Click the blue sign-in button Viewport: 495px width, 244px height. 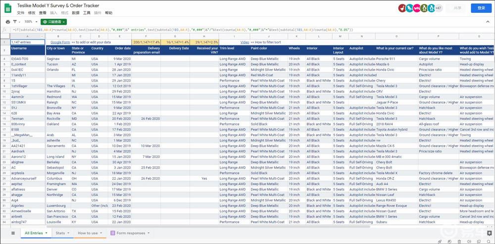point(481,8)
